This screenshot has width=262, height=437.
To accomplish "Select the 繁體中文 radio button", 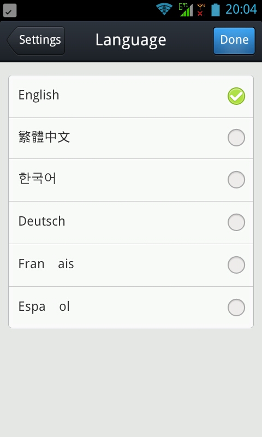I will 236,138.
